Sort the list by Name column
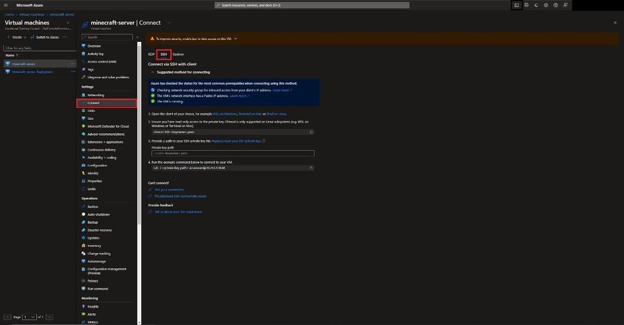The width and height of the screenshot is (624, 325). click(11, 56)
